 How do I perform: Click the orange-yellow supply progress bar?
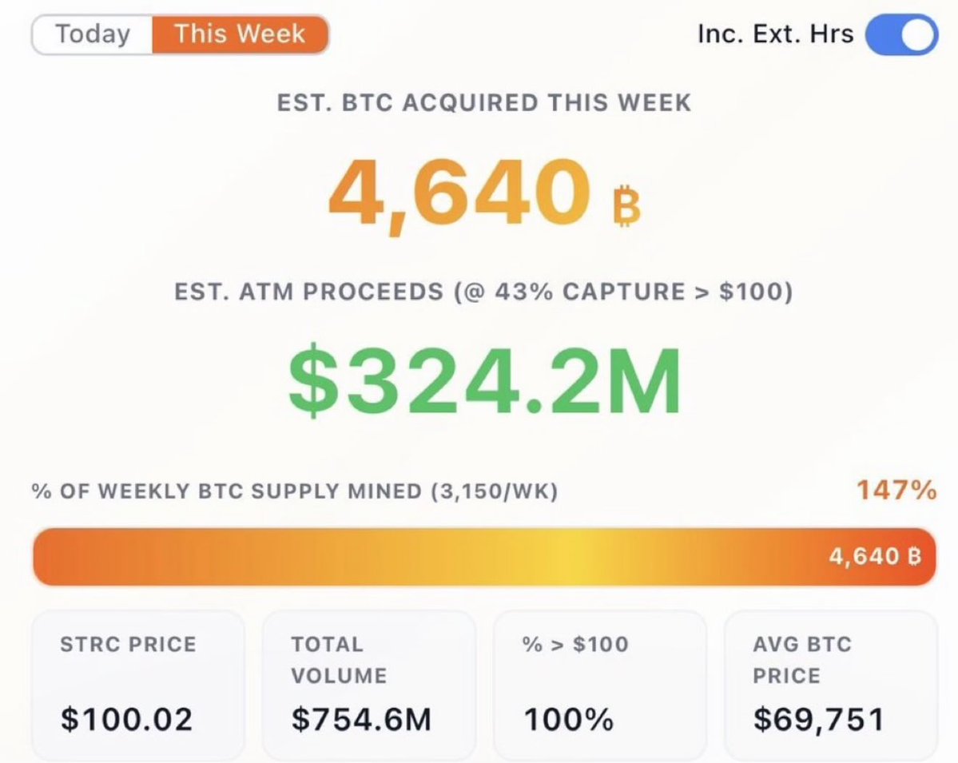(x=399, y=556)
